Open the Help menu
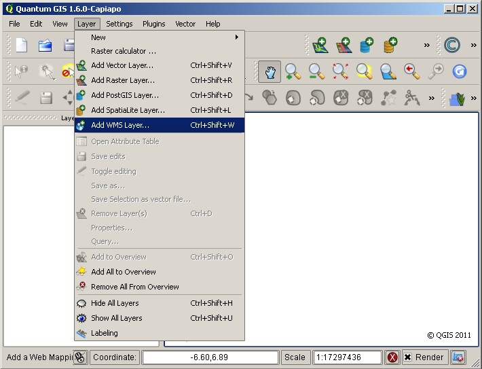The width and height of the screenshot is (482, 369). click(212, 24)
